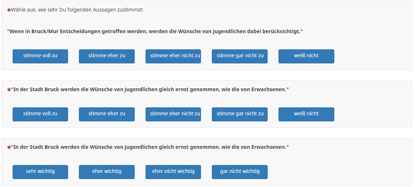This screenshot has height=187, width=415.
Task: Click the red required asterisk before 'Wähle aus'
Action: (x=9, y=10)
